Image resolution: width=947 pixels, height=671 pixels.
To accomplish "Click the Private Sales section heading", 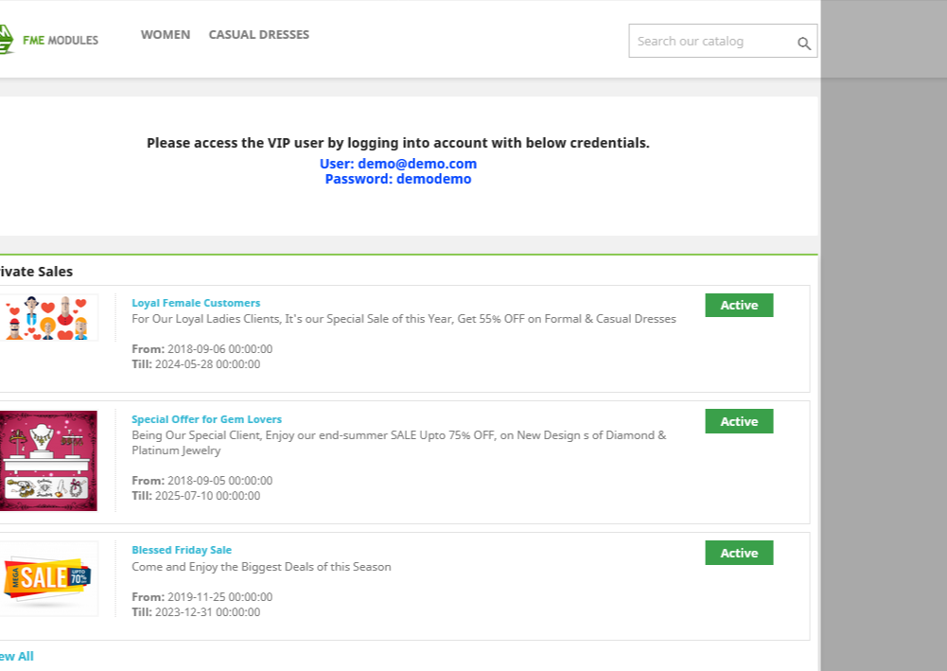I will tap(36, 272).
